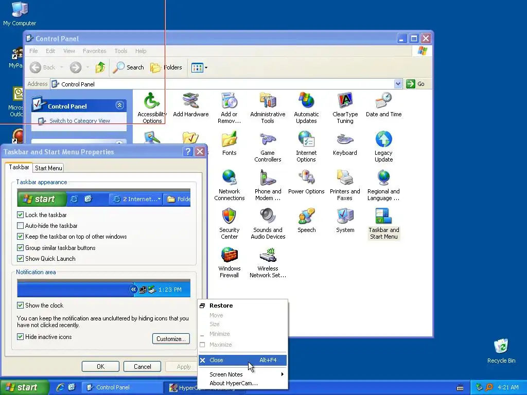Viewport: 527px width, 395px height.
Task: Toggle Show Quick Launch checkbox
Action: pyautogui.click(x=20, y=258)
